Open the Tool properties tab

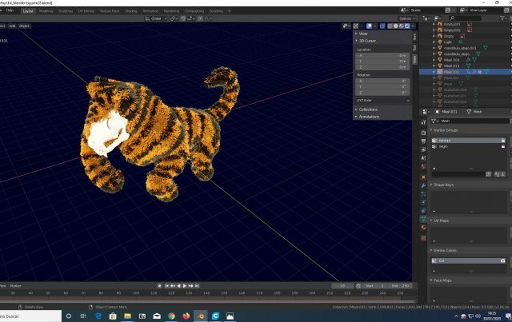[423, 122]
